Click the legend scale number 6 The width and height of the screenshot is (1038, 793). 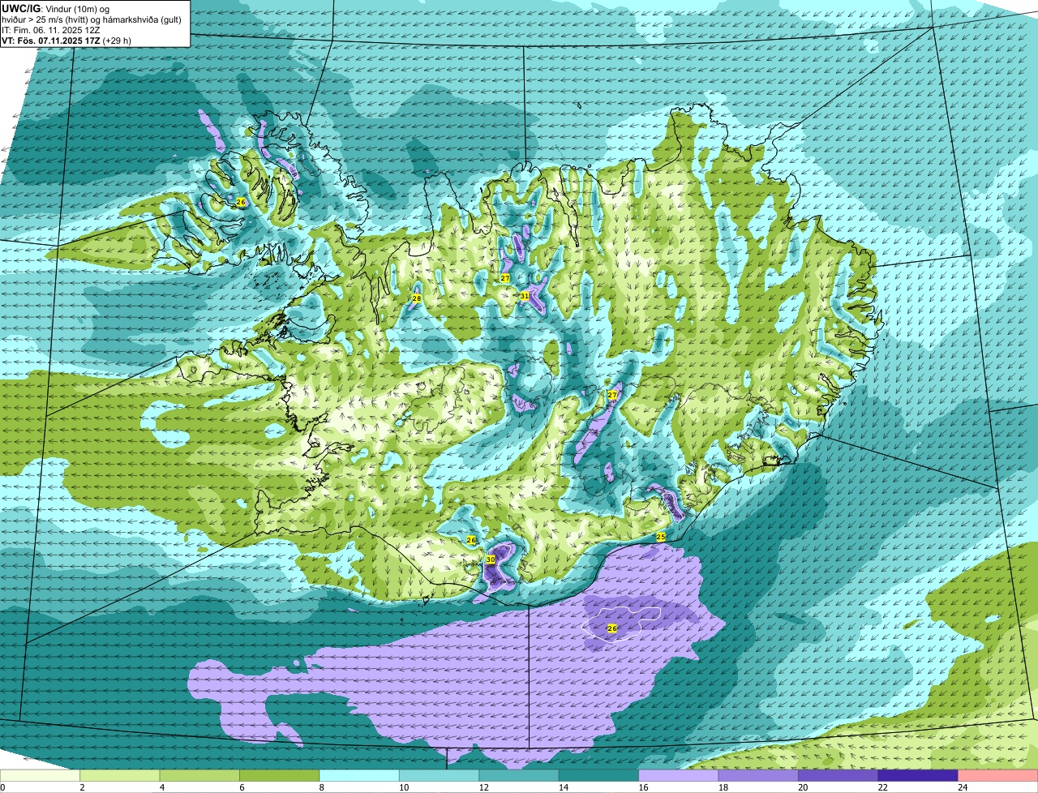click(242, 787)
